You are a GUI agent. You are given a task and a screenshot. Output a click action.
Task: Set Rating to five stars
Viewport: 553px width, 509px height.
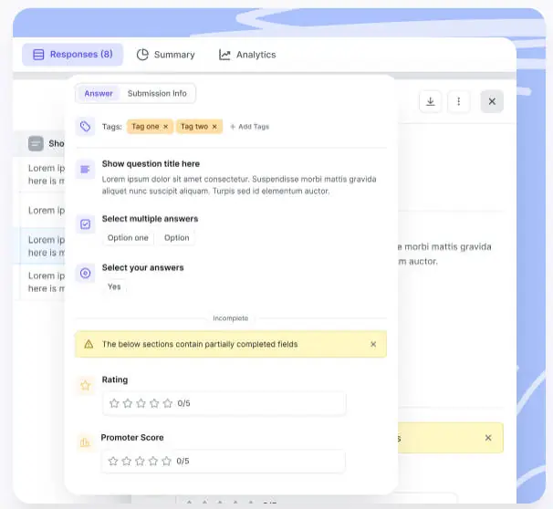point(168,403)
